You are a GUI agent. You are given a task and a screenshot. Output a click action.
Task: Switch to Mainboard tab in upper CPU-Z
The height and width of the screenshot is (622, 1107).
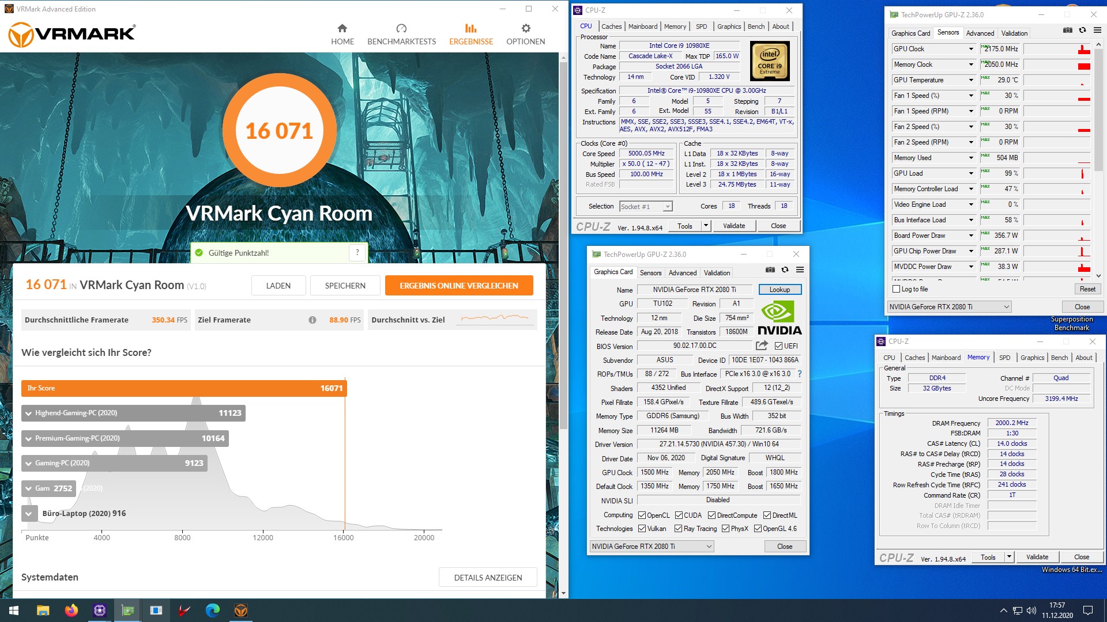point(643,26)
